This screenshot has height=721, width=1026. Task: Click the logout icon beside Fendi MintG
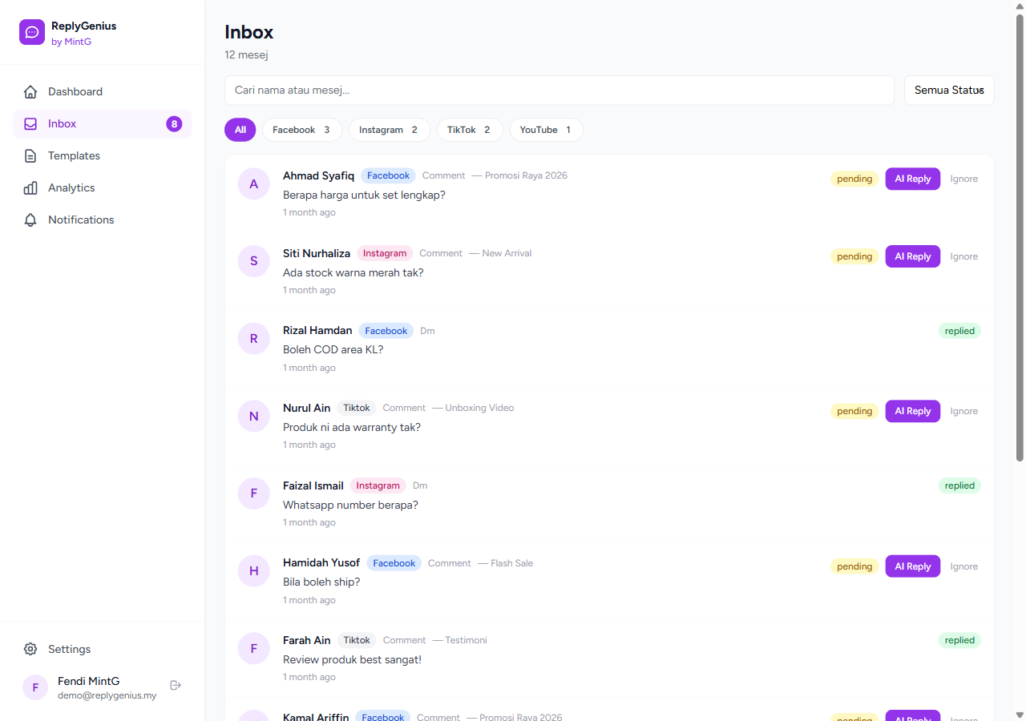coord(176,685)
